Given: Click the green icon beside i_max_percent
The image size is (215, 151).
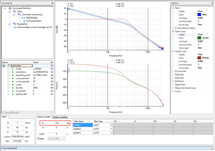Looking at the screenshot, I should [x=13, y=78].
